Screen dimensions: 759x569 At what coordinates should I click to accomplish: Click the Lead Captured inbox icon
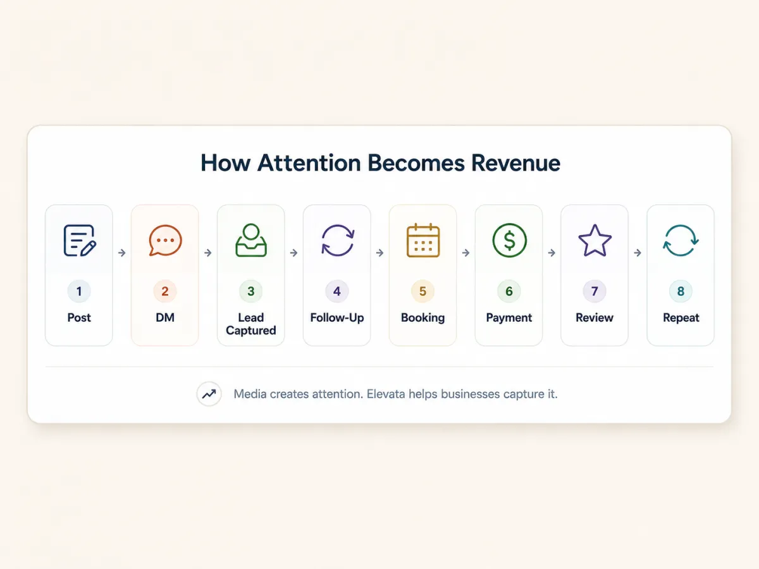[251, 240]
